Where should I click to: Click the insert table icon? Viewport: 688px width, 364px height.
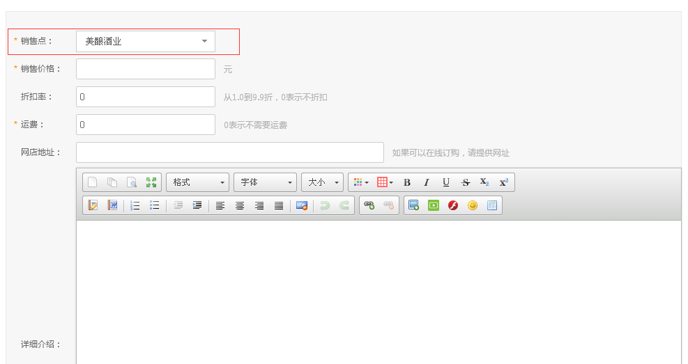pyautogui.click(x=492, y=205)
